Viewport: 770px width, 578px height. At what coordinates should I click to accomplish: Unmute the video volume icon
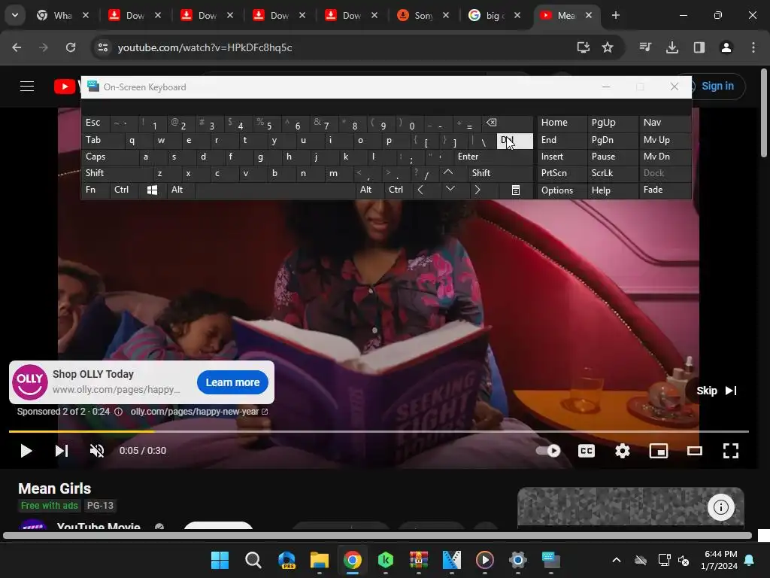click(97, 451)
